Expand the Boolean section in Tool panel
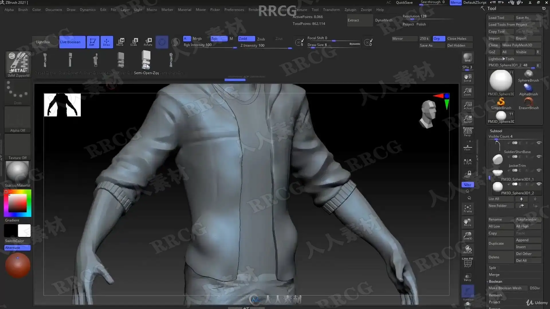This screenshot has width=550, height=309. tap(496, 282)
